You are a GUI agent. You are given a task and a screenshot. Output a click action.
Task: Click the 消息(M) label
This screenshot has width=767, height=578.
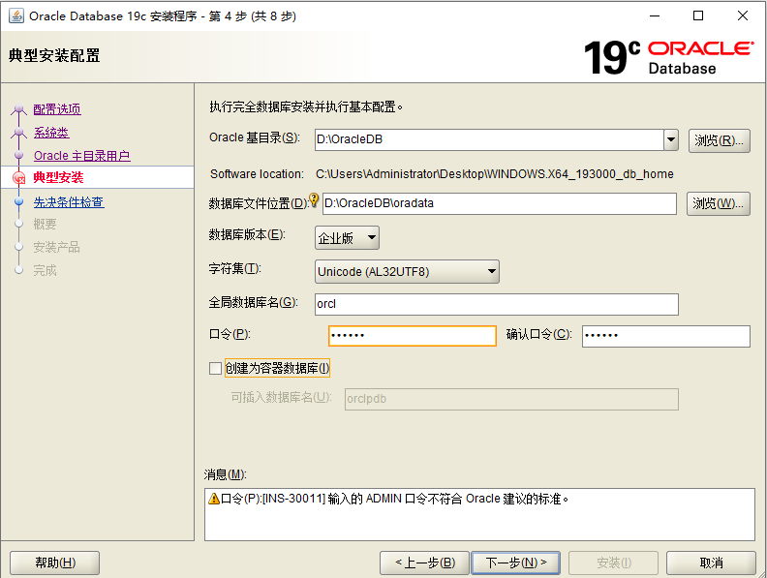point(226,474)
